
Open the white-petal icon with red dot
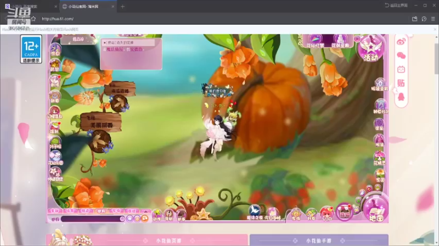coord(55,81)
